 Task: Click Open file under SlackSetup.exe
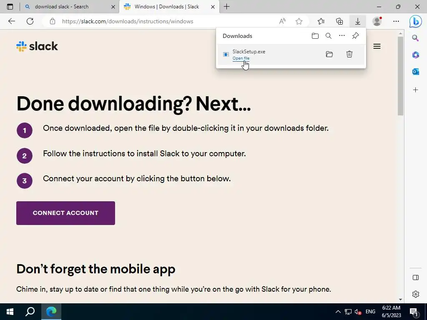pos(241,58)
